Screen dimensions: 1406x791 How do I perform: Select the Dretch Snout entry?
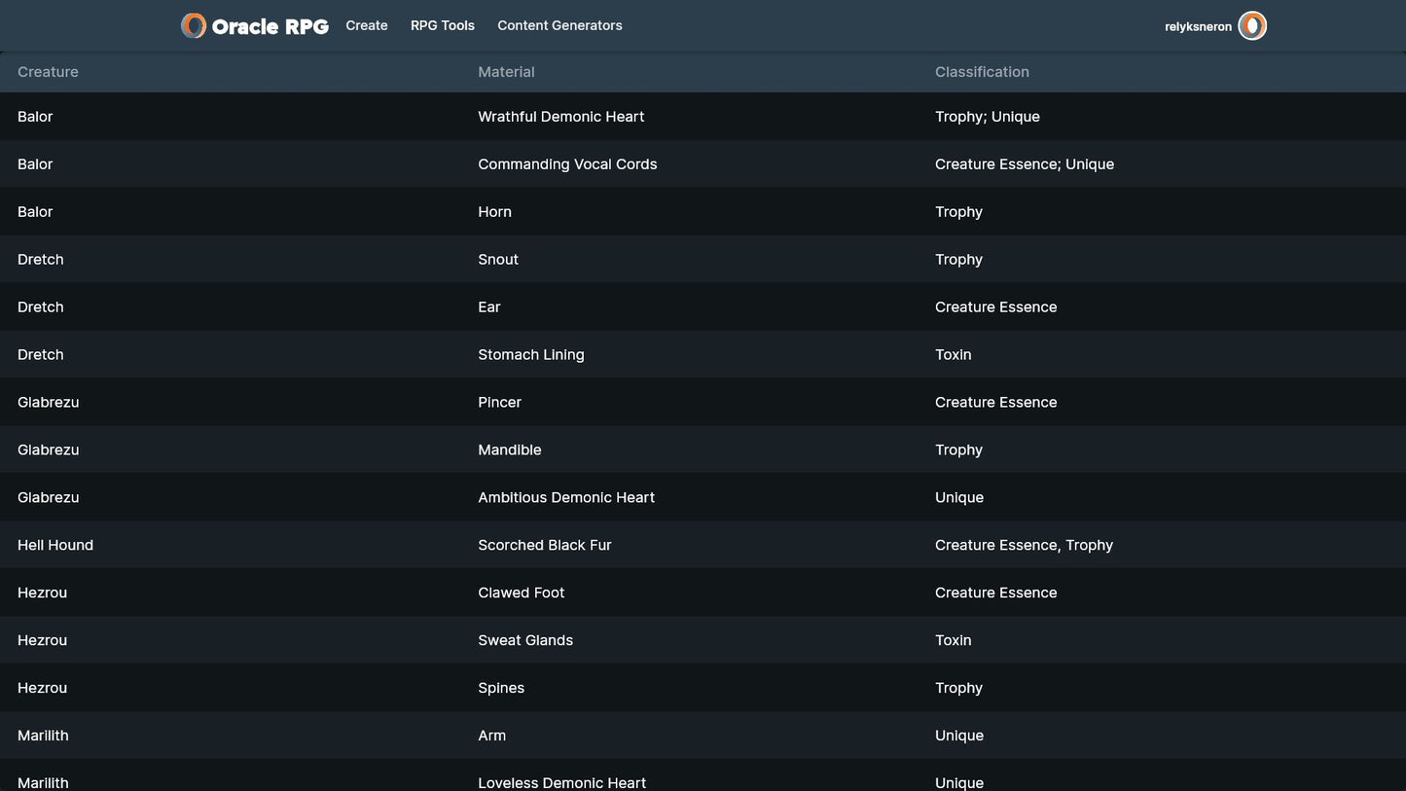click(x=498, y=260)
